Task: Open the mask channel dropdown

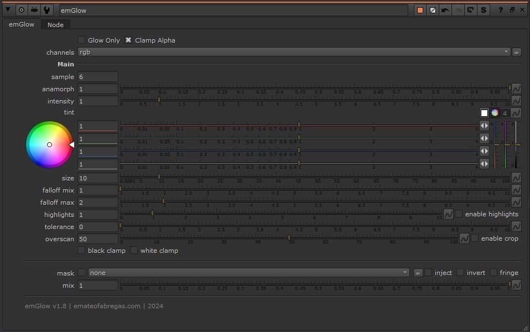Action: [x=248, y=273]
